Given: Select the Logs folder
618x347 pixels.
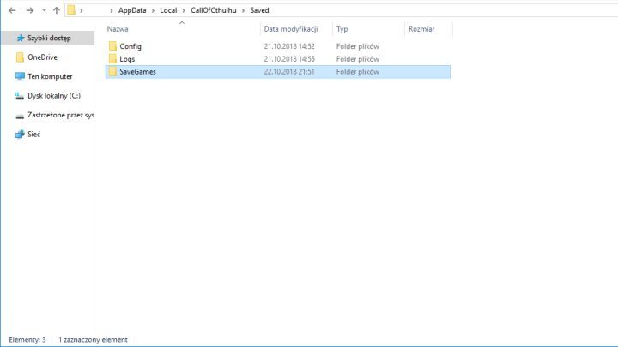Looking at the screenshot, I should pyautogui.click(x=128, y=59).
